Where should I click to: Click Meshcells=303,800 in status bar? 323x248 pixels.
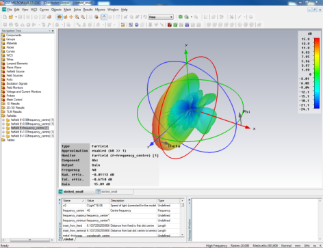tap(265, 246)
